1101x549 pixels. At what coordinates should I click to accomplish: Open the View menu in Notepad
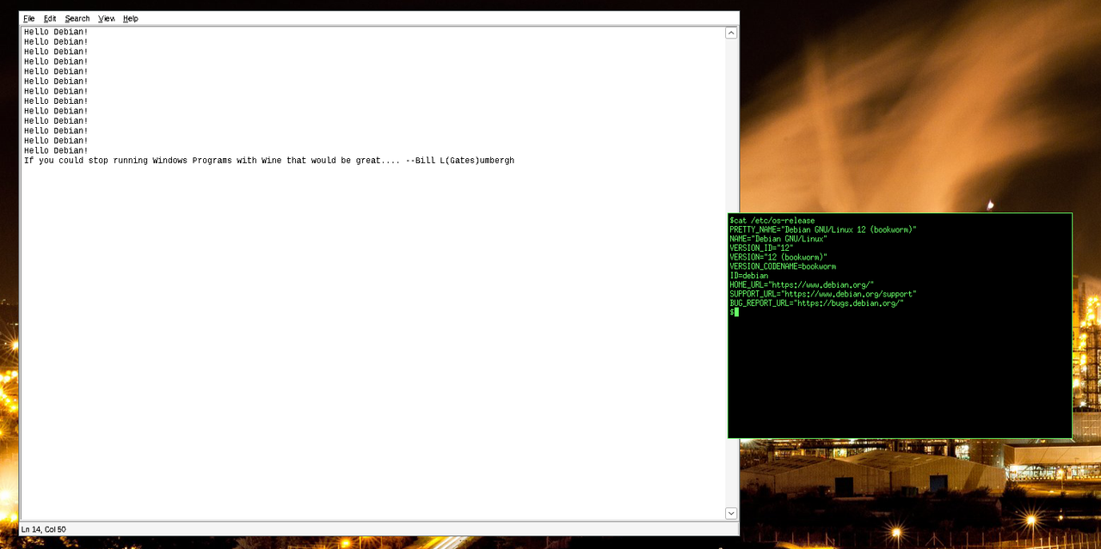pos(107,18)
